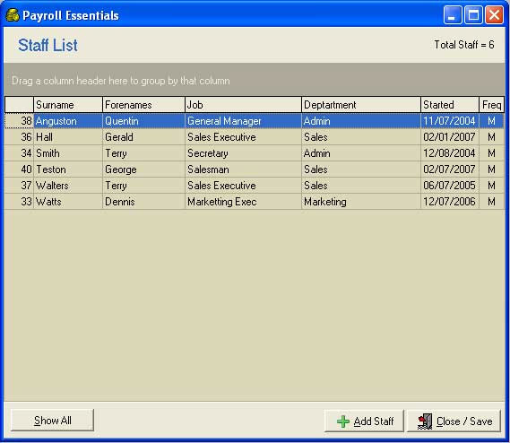Click the Job column header
This screenshot has height=443, width=510.
click(243, 105)
